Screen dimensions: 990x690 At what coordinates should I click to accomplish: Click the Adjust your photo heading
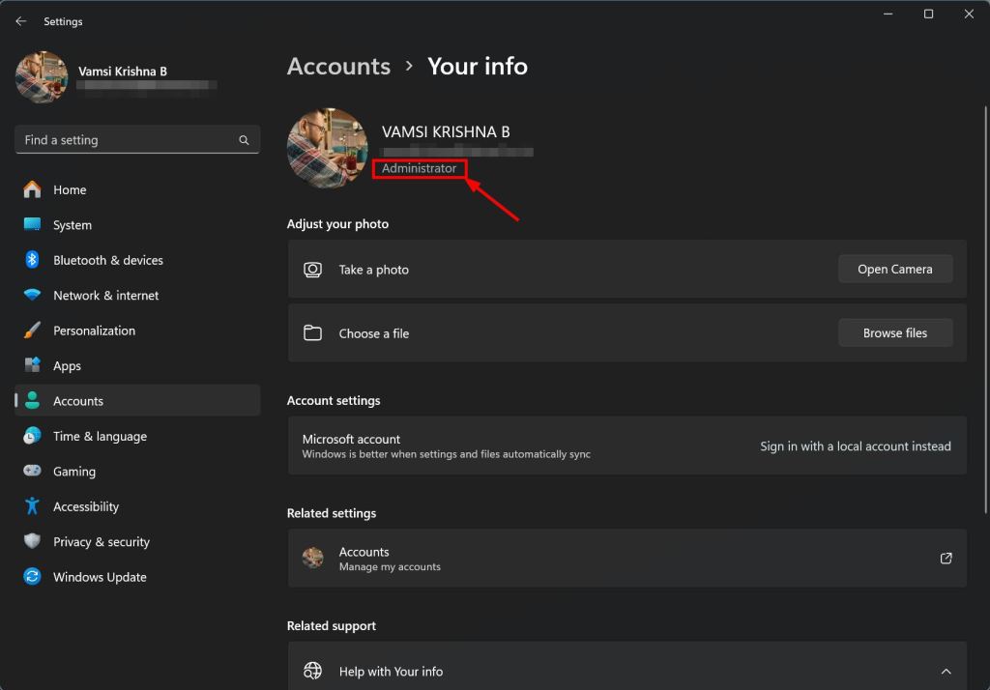tap(337, 224)
